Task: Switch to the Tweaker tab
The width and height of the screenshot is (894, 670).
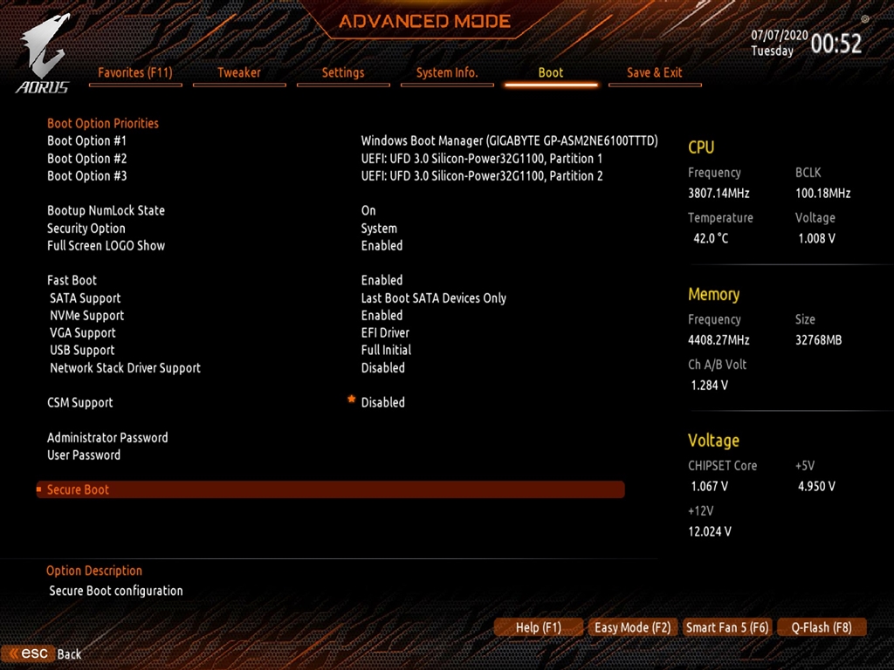Action: pyautogui.click(x=239, y=72)
